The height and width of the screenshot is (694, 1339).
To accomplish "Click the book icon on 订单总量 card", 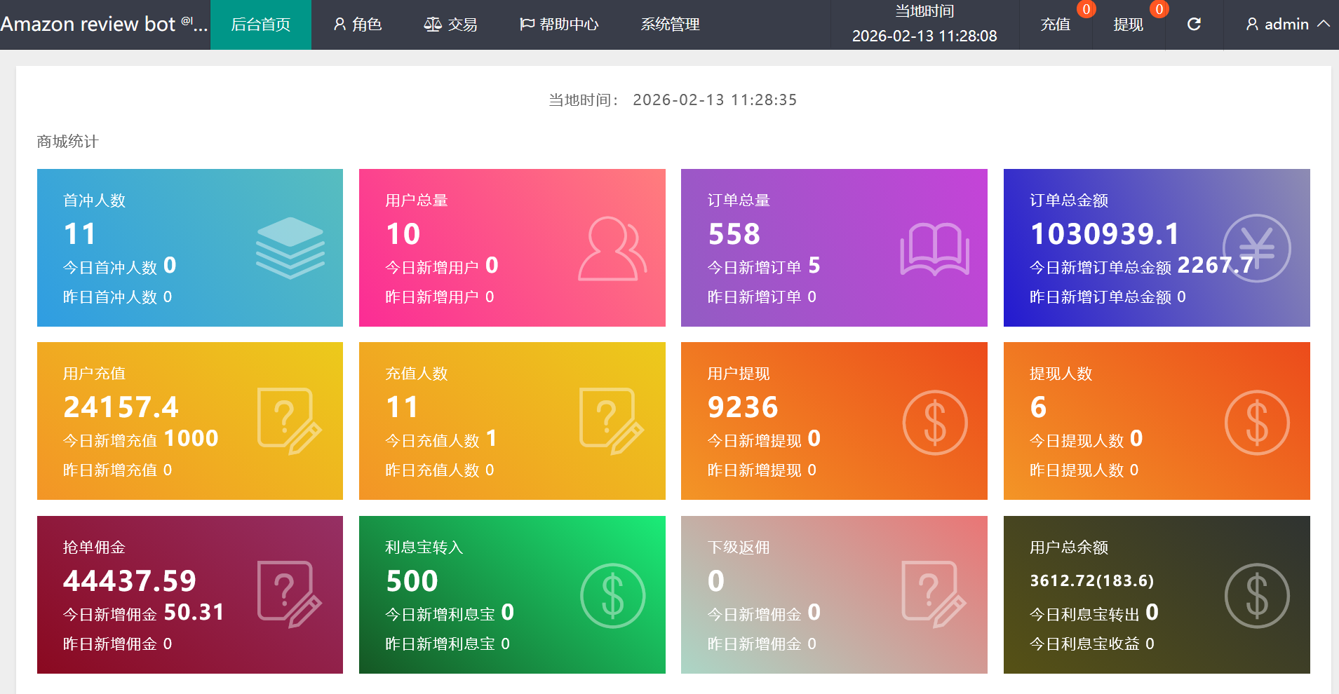I will (934, 249).
